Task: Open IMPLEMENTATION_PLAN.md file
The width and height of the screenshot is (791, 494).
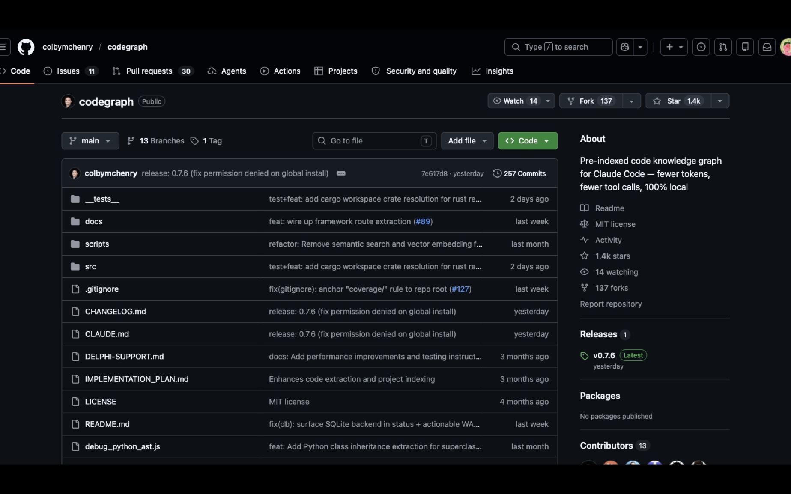Action: click(x=137, y=379)
